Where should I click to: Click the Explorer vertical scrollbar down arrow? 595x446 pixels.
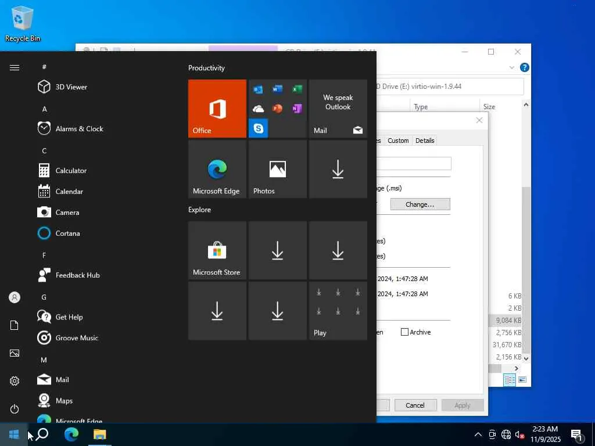526,358
